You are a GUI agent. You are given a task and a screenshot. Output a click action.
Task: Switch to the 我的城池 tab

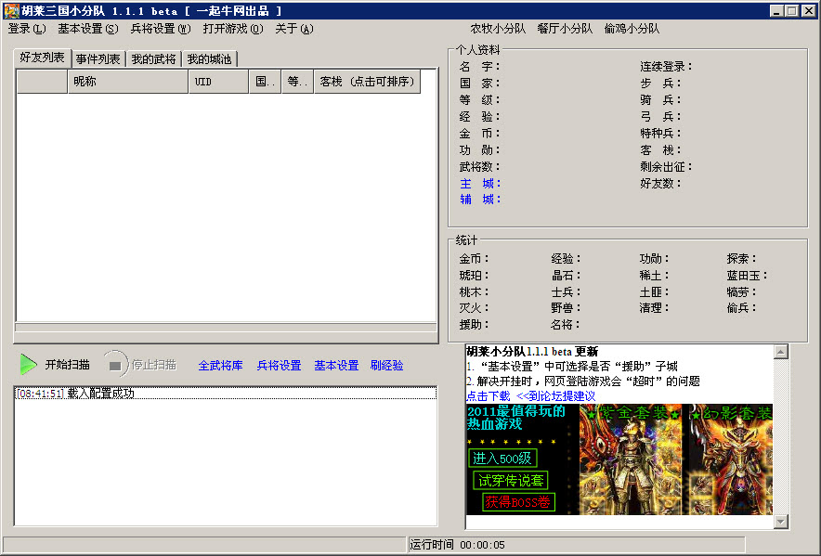[x=209, y=59]
